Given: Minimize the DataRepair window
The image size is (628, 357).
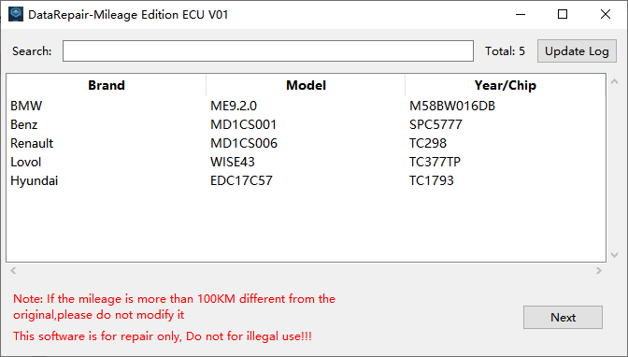Looking at the screenshot, I should tap(521, 14).
